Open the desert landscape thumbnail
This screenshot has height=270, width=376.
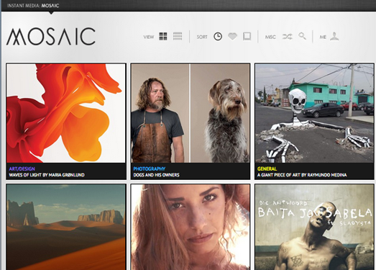[66, 228]
